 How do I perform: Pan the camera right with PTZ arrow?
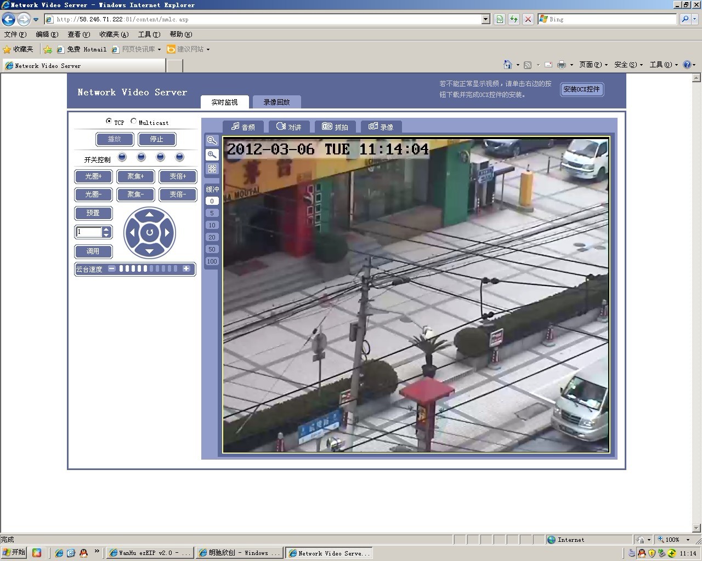tap(167, 233)
